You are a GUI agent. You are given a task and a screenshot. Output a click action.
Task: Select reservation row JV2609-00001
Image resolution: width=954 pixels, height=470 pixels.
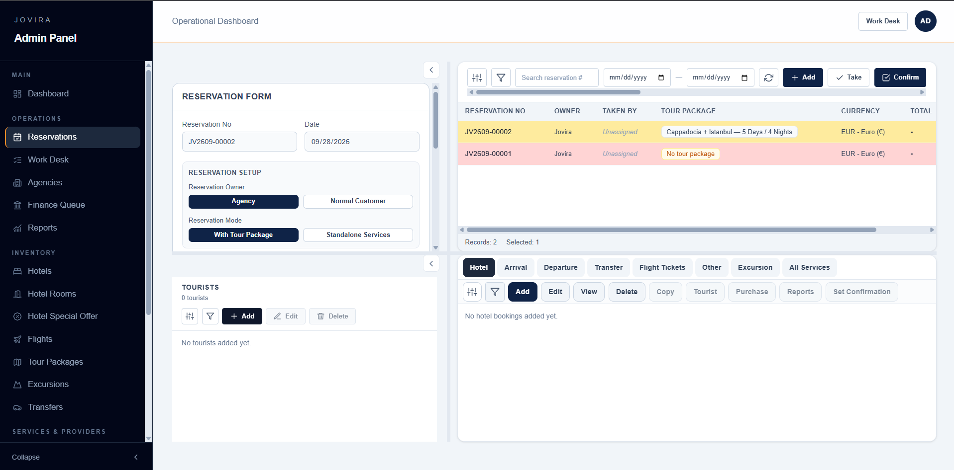697,154
